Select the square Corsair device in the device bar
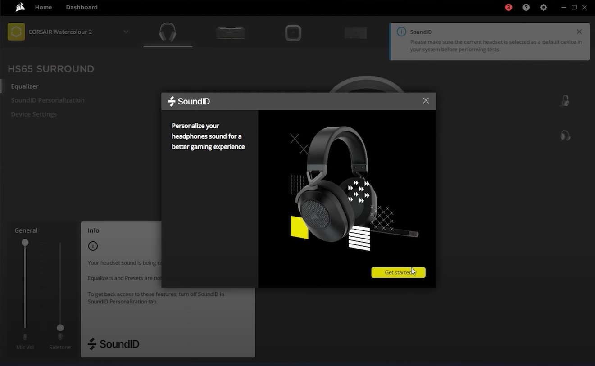The height and width of the screenshot is (366, 595). (x=293, y=32)
